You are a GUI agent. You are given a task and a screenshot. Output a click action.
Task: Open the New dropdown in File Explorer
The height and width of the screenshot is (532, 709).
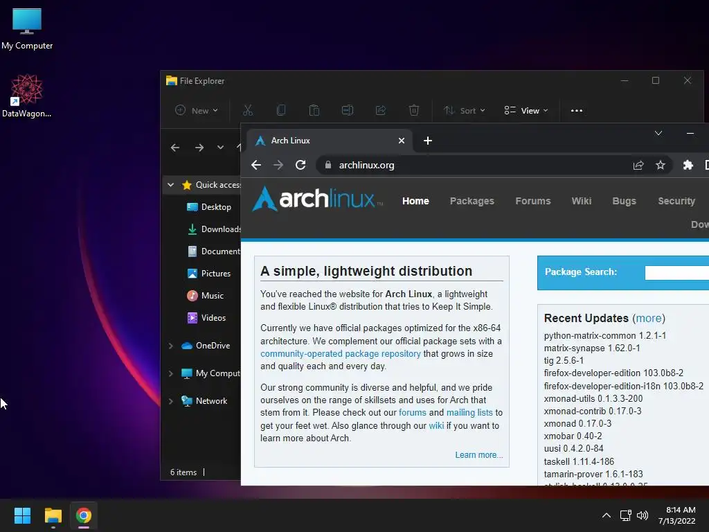point(197,110)
